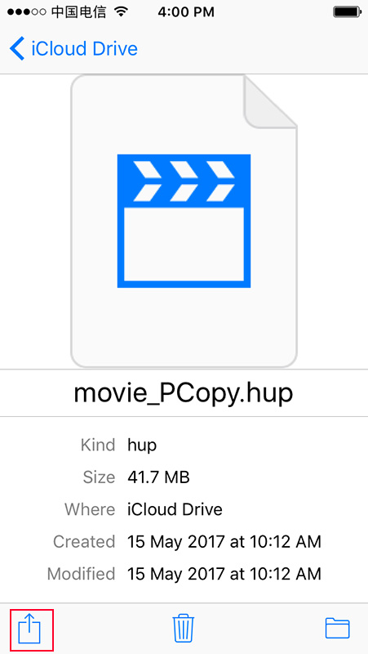The height and width of the screenshot is (654, 368).
Task: Tap the share icon in bottom toolbar
Action: click(x=29, y=629)
